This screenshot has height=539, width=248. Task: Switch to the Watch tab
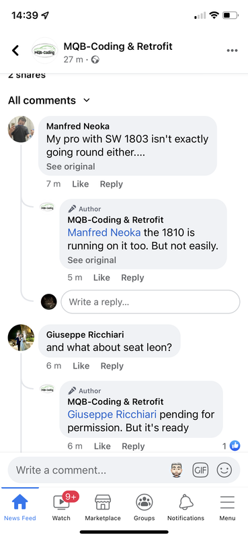(x=61, y=507)
